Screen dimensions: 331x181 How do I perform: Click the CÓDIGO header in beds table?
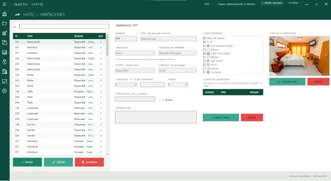[x=210, y=92]
